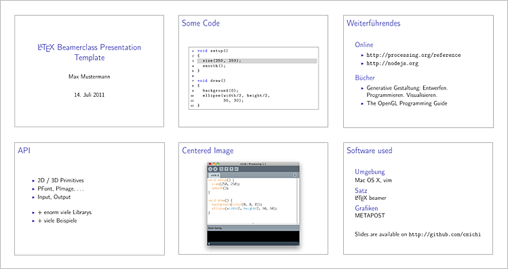508x269 pixels.
Task: Click the 'API' slide heading
Action: [24, 150]
